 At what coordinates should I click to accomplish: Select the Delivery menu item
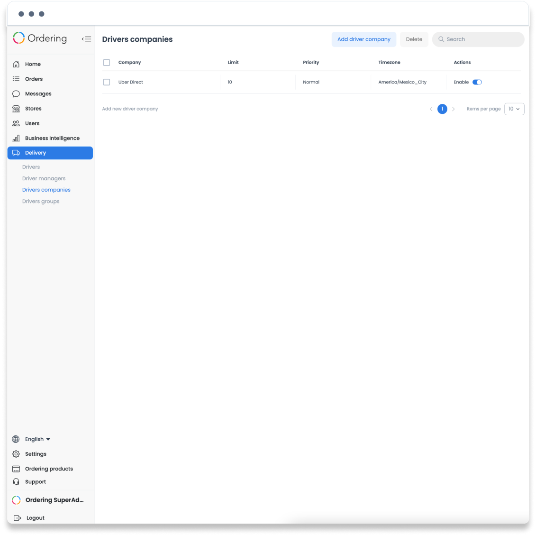(50, 153)
